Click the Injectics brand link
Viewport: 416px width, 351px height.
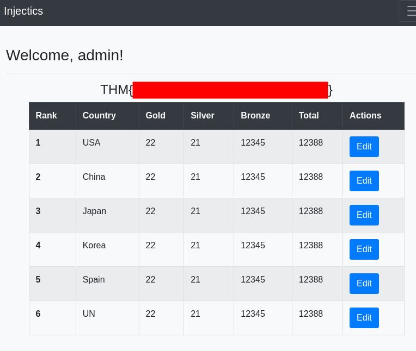point(23,11)
